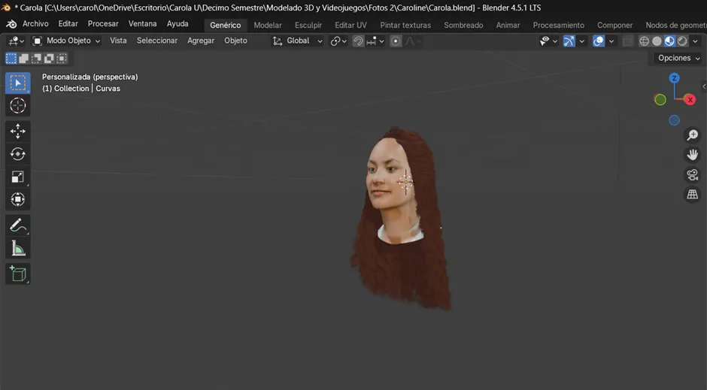Set selection mode to invert
Screen dimensions: 707x390
49,58
